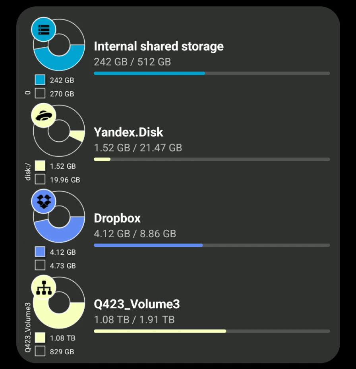Click the Dropbox usage progress bar

click(212, 245)
